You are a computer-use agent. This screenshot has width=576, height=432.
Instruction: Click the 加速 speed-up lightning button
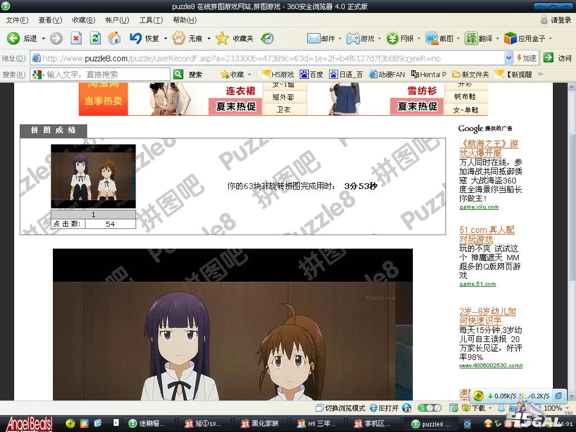pyautogui.click(x=526, y=58)
